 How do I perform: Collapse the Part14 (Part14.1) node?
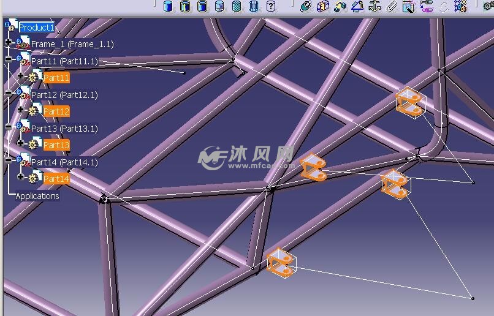9,160
